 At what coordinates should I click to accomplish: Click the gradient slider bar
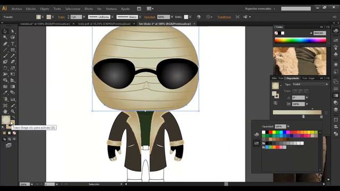297,112
